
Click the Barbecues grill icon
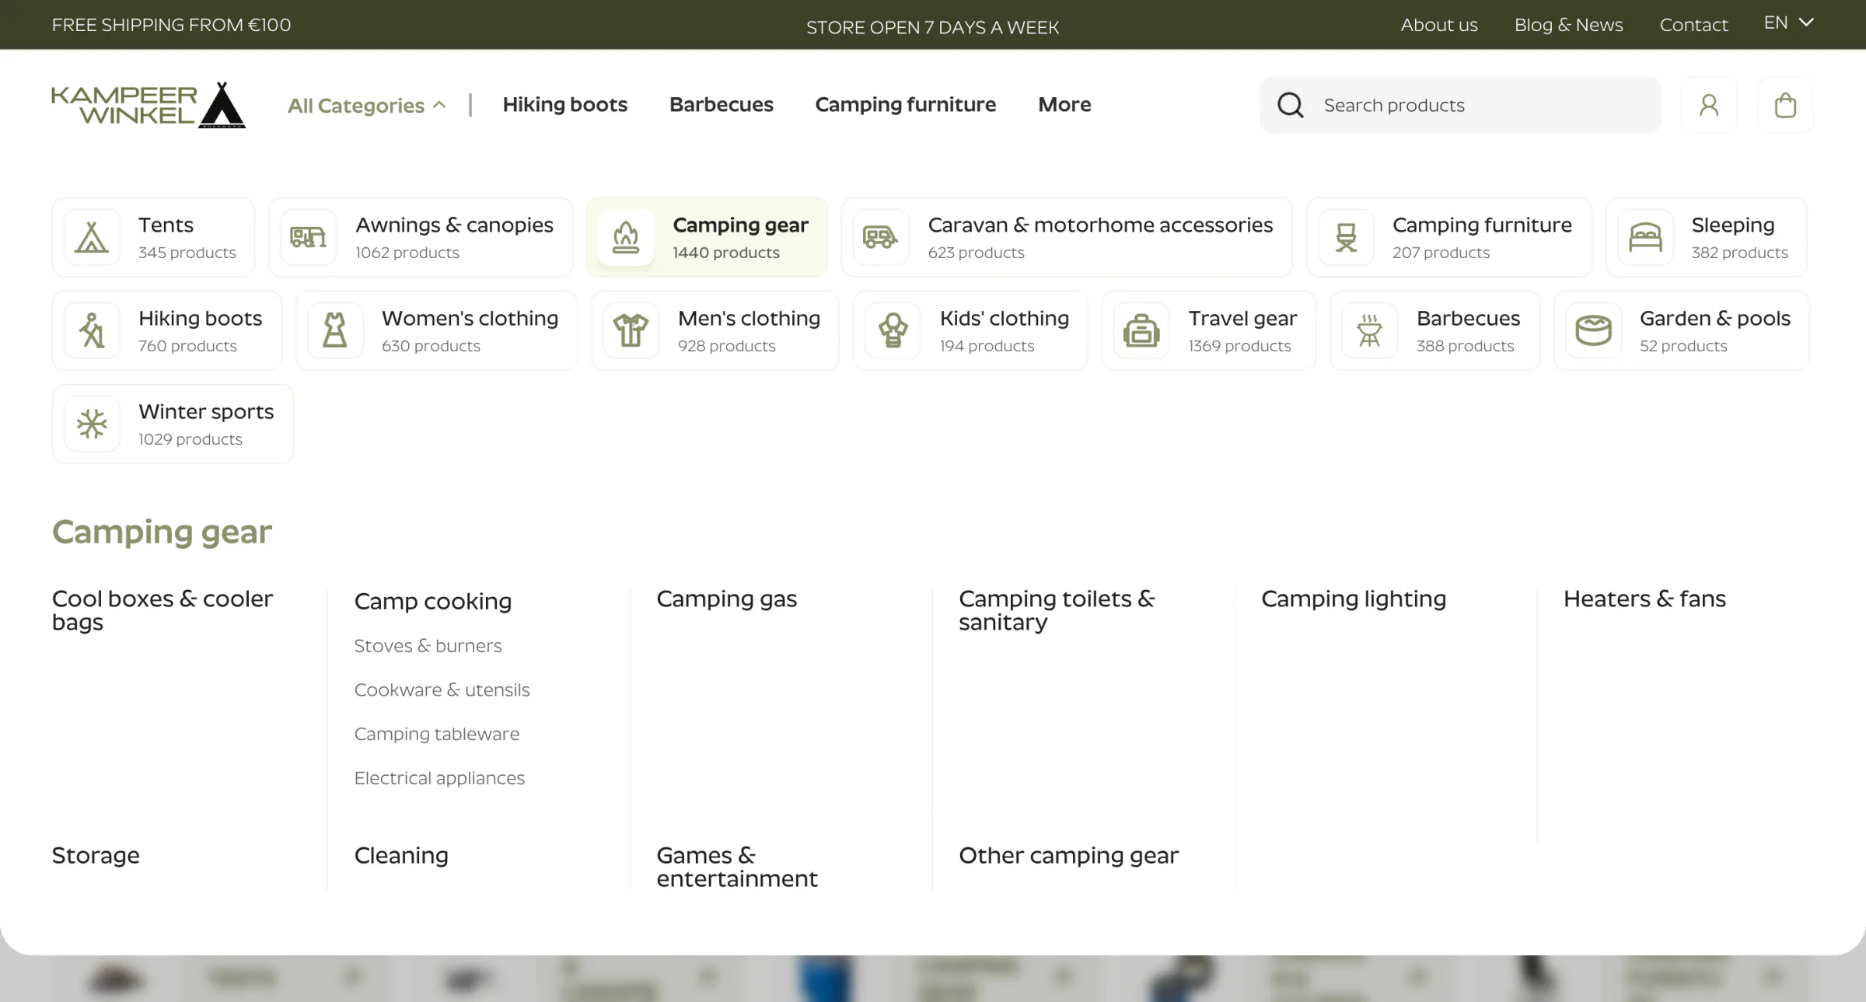(1370, 330)
